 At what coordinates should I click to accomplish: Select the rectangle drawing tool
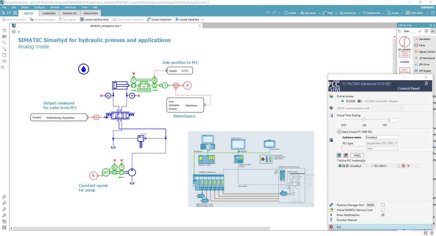(x=4, y=55)
